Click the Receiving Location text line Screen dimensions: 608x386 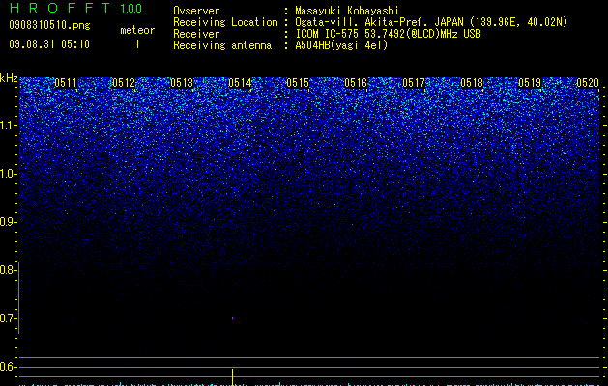click(370, 22)
